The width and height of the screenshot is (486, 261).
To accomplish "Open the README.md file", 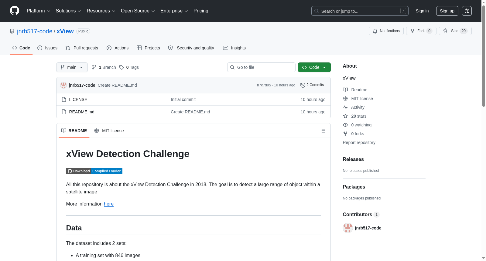I will tap(82, 112).
